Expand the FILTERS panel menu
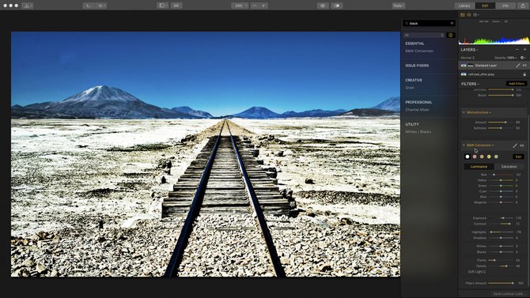 coord(470,84)
